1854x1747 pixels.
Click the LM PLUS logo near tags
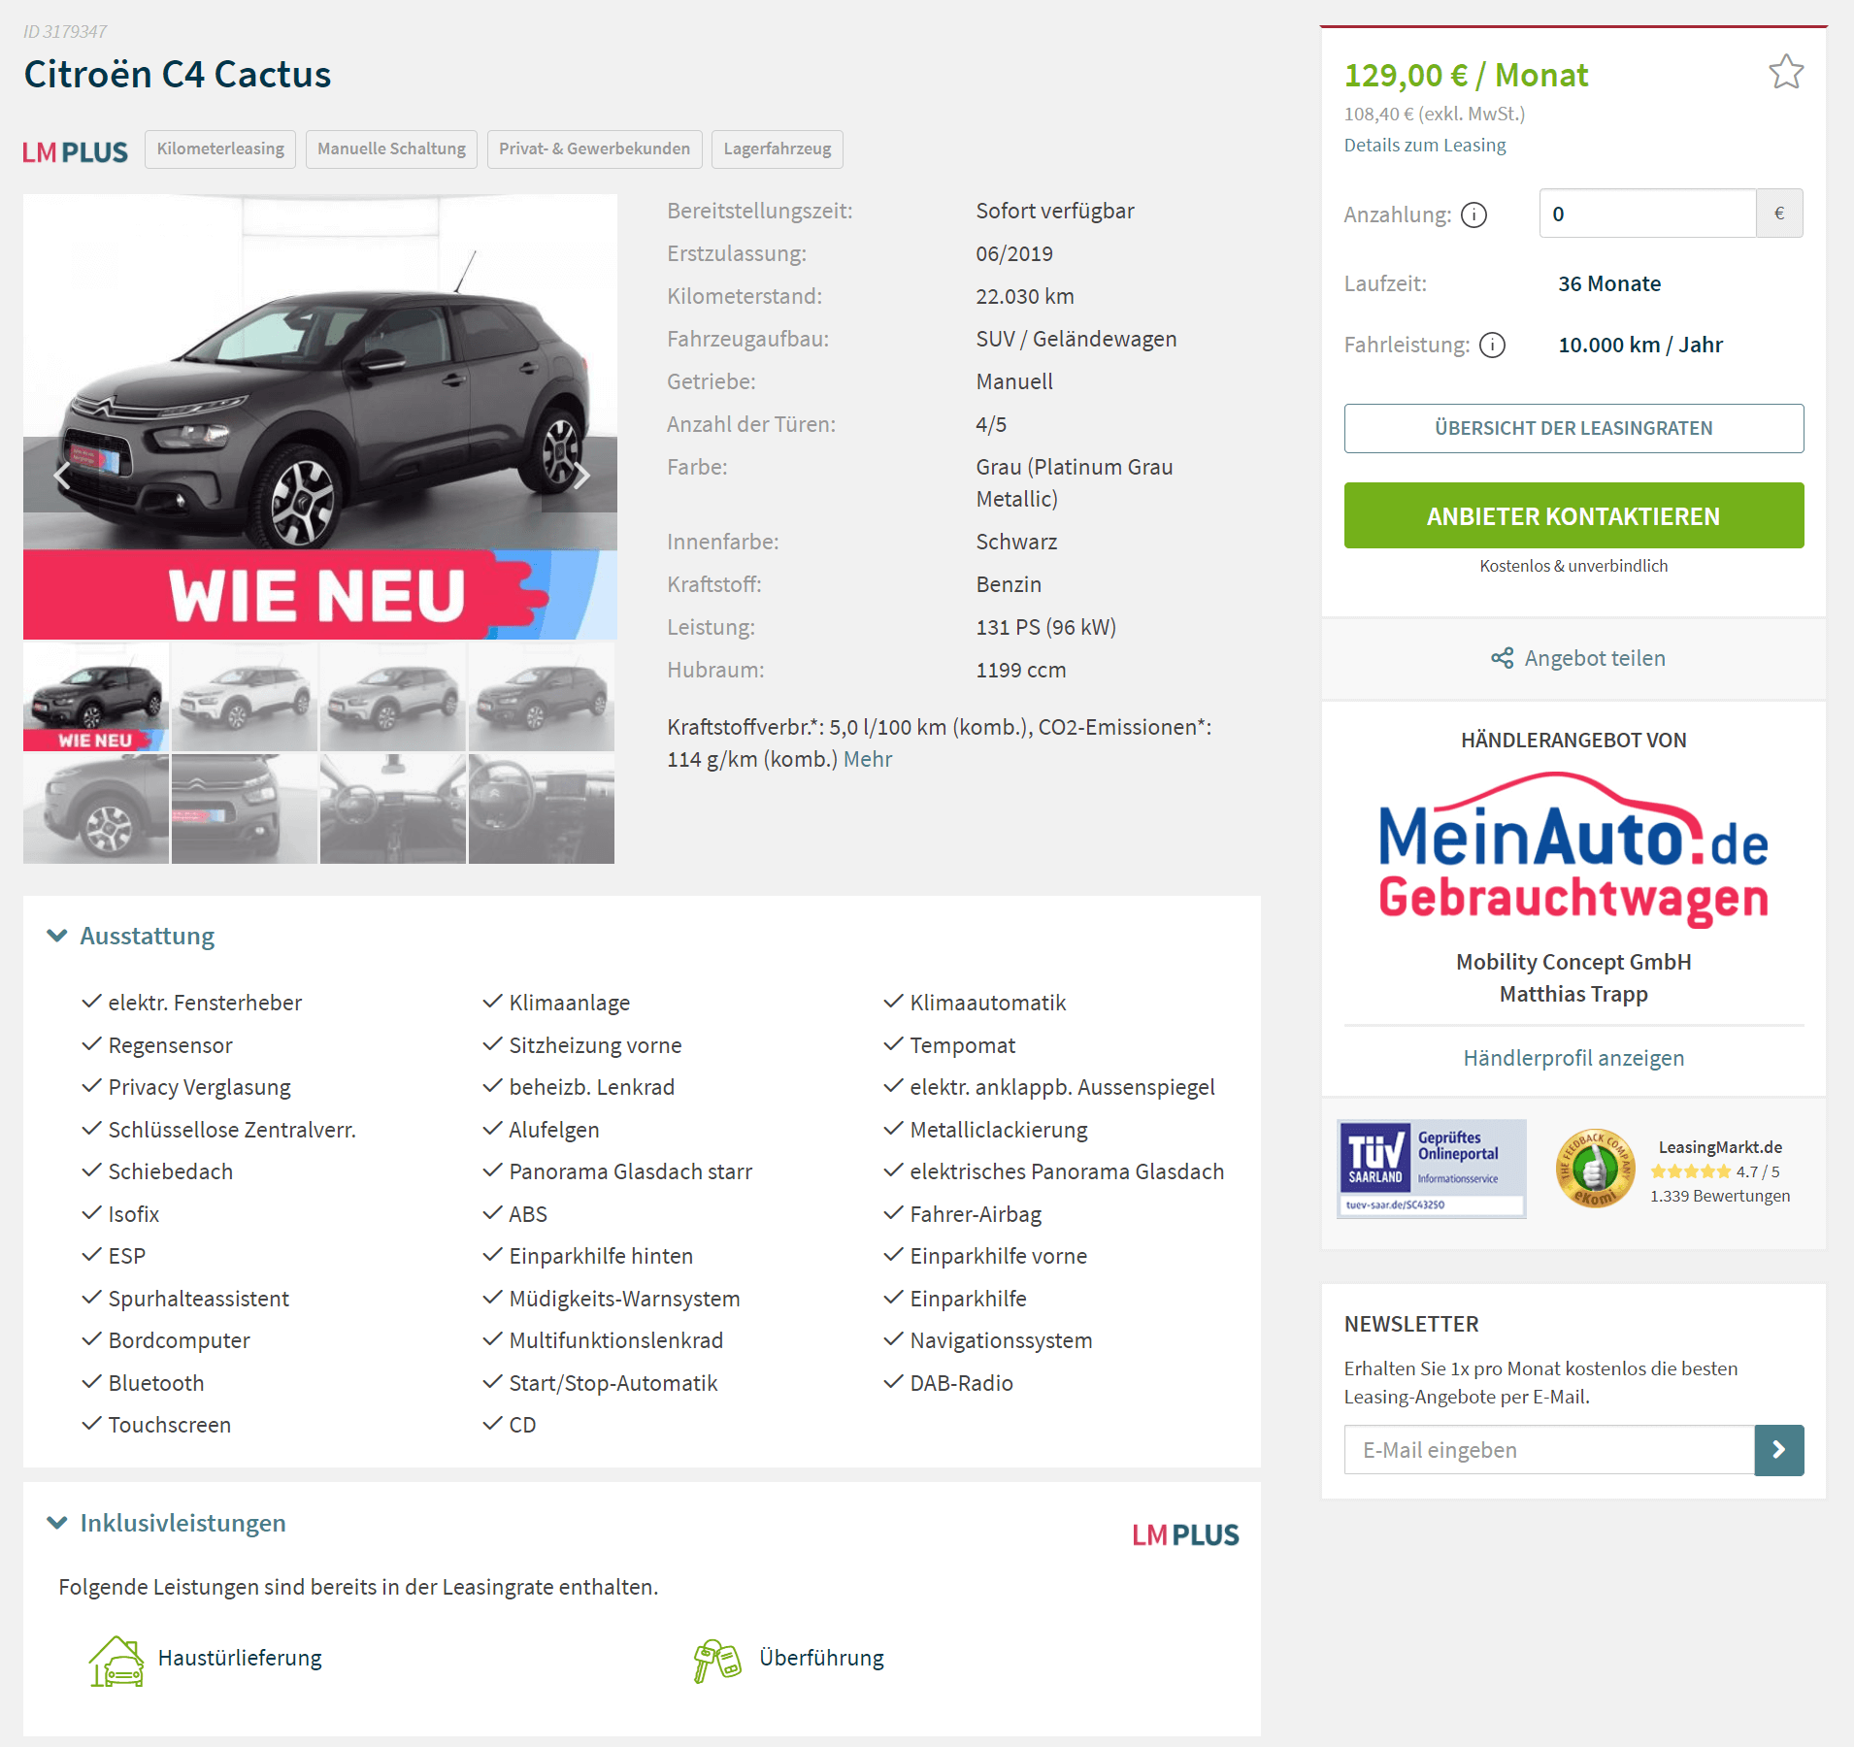(75, 152)
